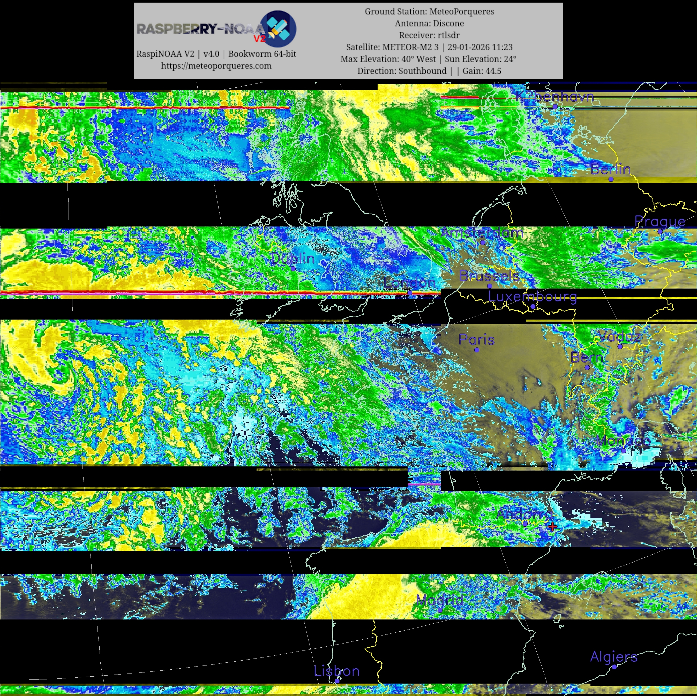The image size is (697, 696).
Task: Click the Bern city marker dot
Action: 587,367
